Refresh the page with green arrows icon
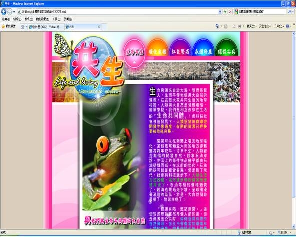The width and height of the screenshot is (296, 237). point(225,12)
